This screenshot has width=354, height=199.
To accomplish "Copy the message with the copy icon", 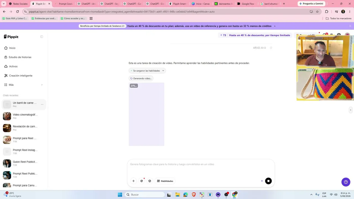I will 271,48.
